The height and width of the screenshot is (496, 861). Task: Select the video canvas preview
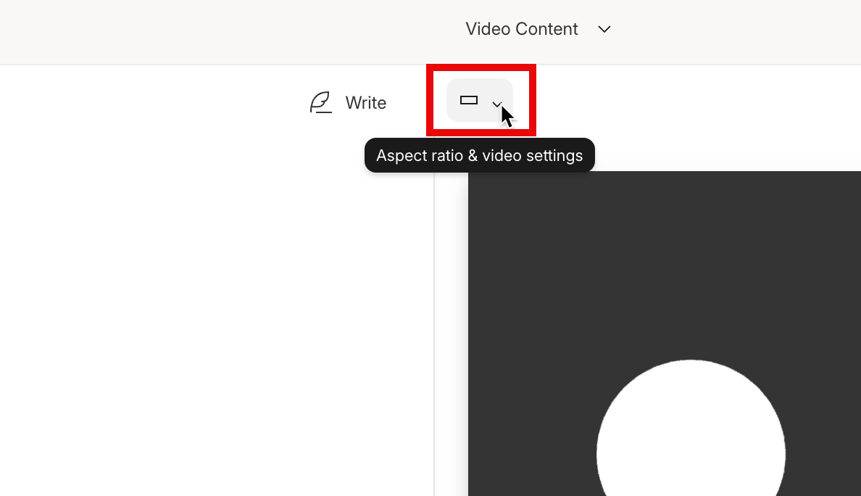click(x=665, y=334)
